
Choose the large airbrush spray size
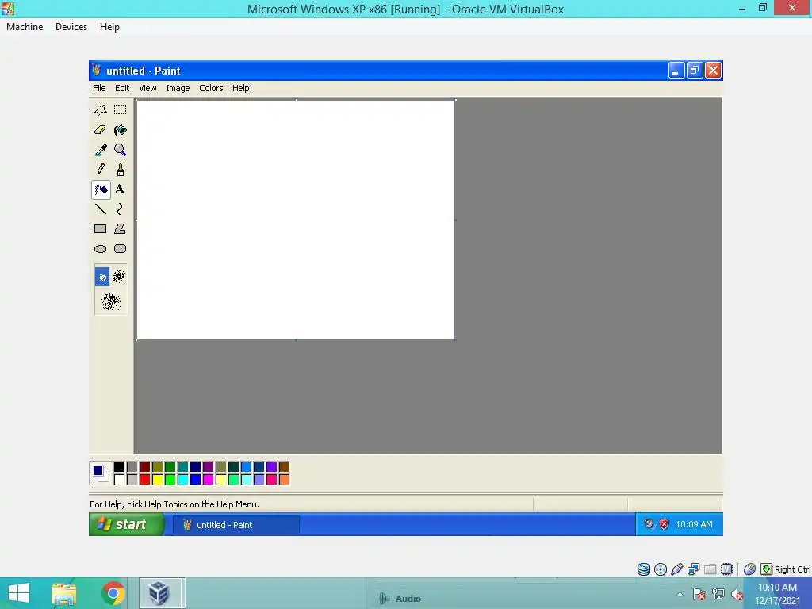tap(111, 301)
